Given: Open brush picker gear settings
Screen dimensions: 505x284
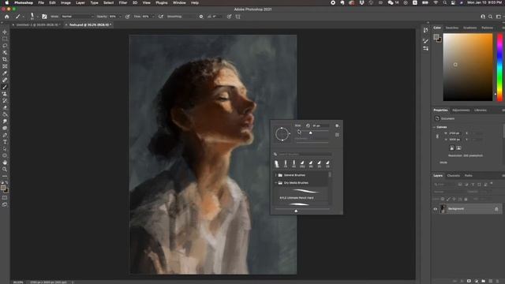Looking at the screenshot, I should (337, 125).
